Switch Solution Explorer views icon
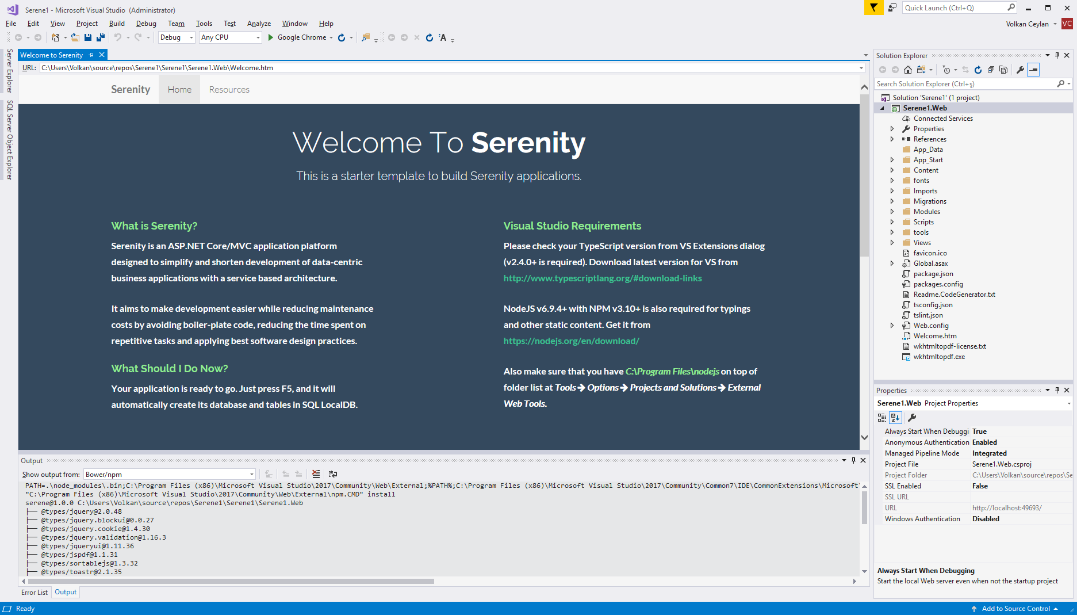The image size is (1077, 615). click(921, 70)
